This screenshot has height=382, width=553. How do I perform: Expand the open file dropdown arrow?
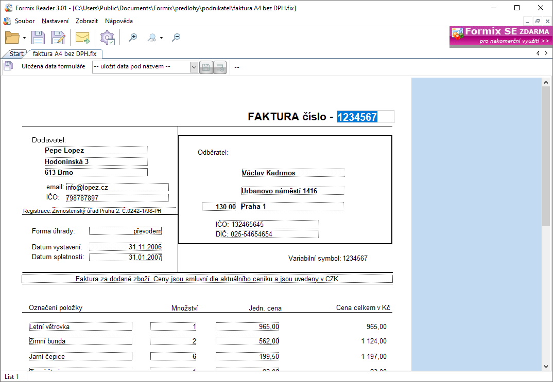point(24,38)
